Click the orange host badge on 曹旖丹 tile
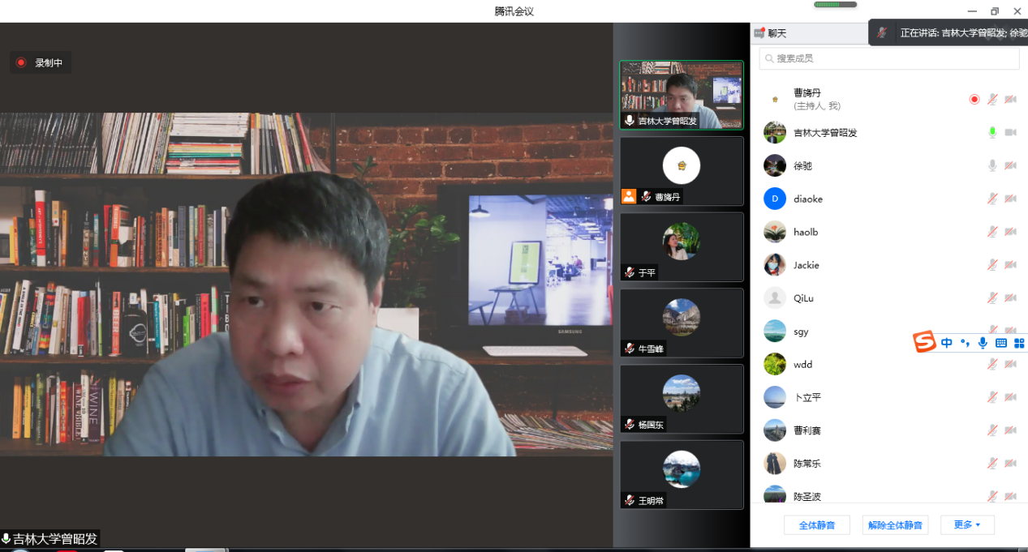The image size is (1028, 552). pos(629,196)
